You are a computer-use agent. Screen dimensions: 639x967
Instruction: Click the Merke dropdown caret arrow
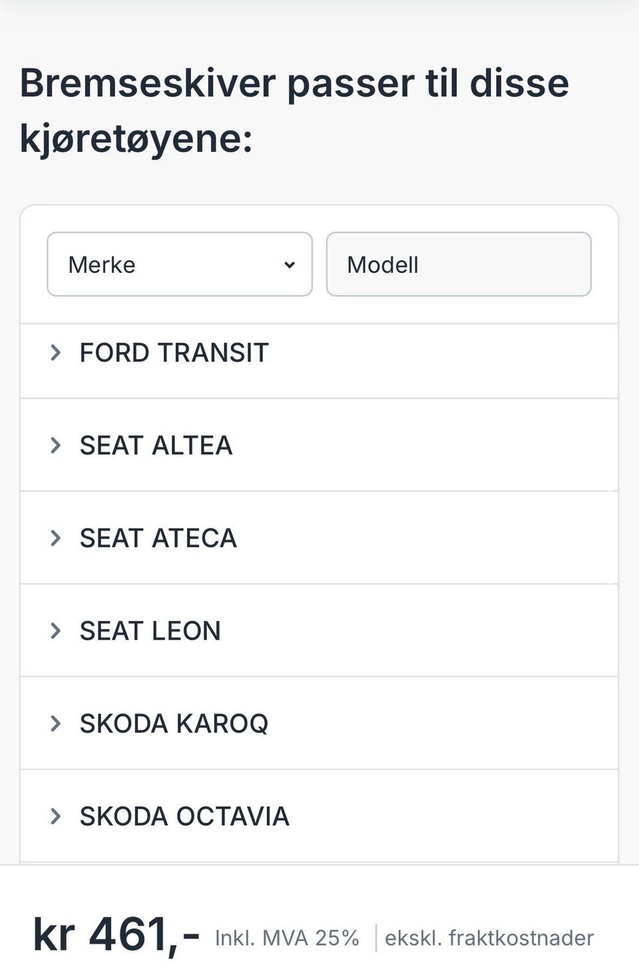tap(290, 265)
